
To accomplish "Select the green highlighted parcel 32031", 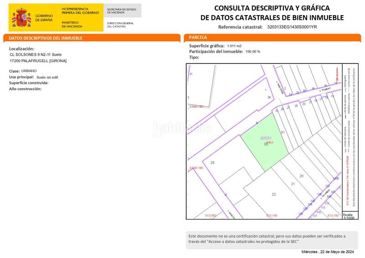I will 265,142.
